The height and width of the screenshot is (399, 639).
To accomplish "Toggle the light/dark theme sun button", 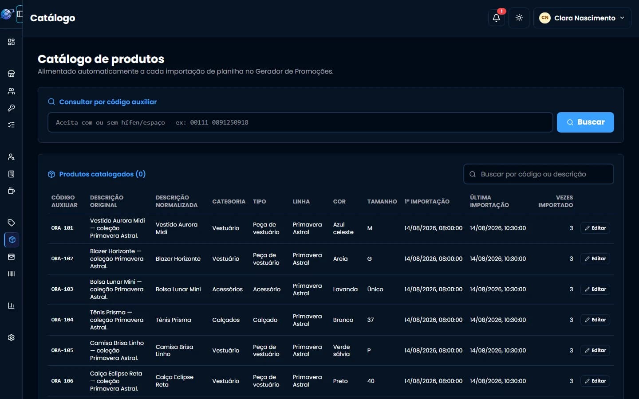I will coord(519,18).
